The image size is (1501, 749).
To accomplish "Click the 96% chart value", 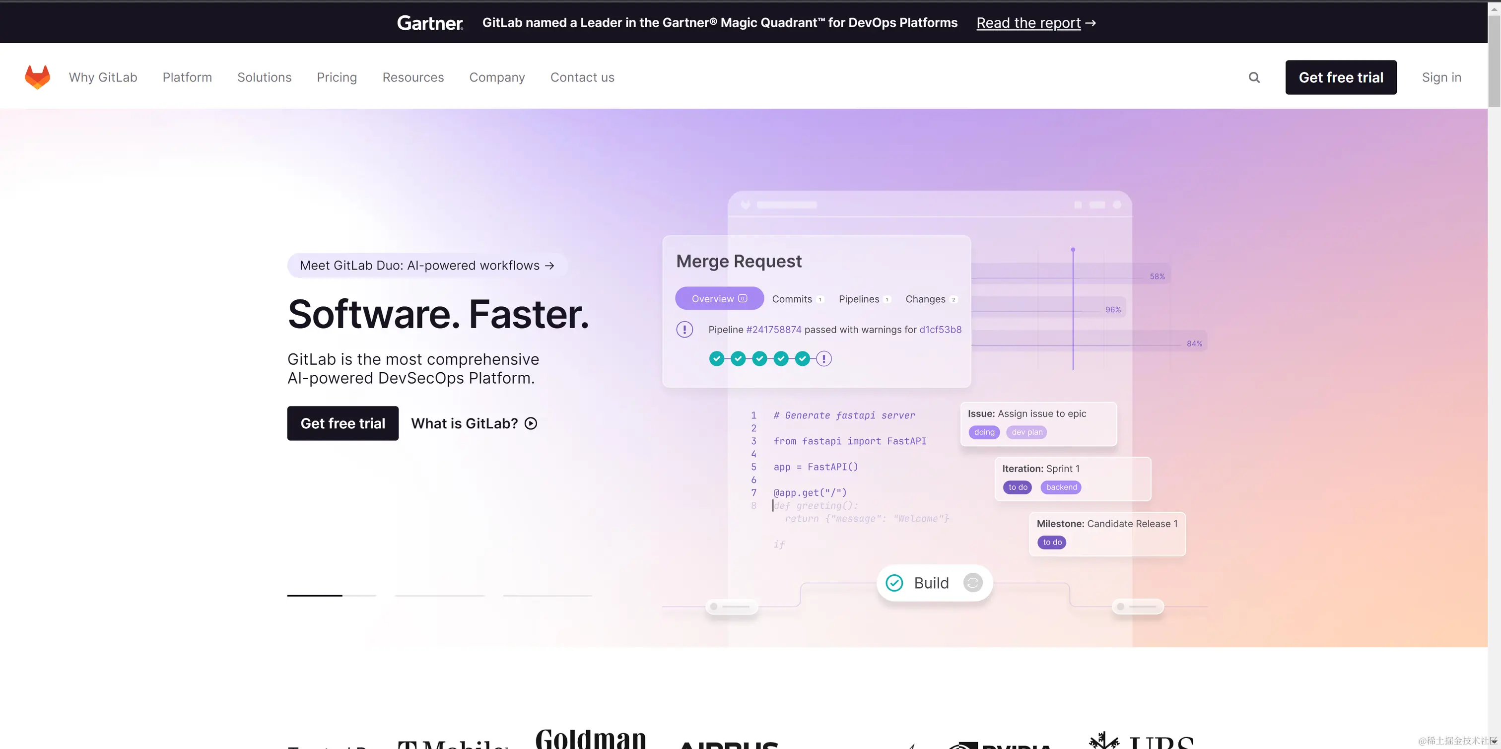I will [x=1113, y=310].
